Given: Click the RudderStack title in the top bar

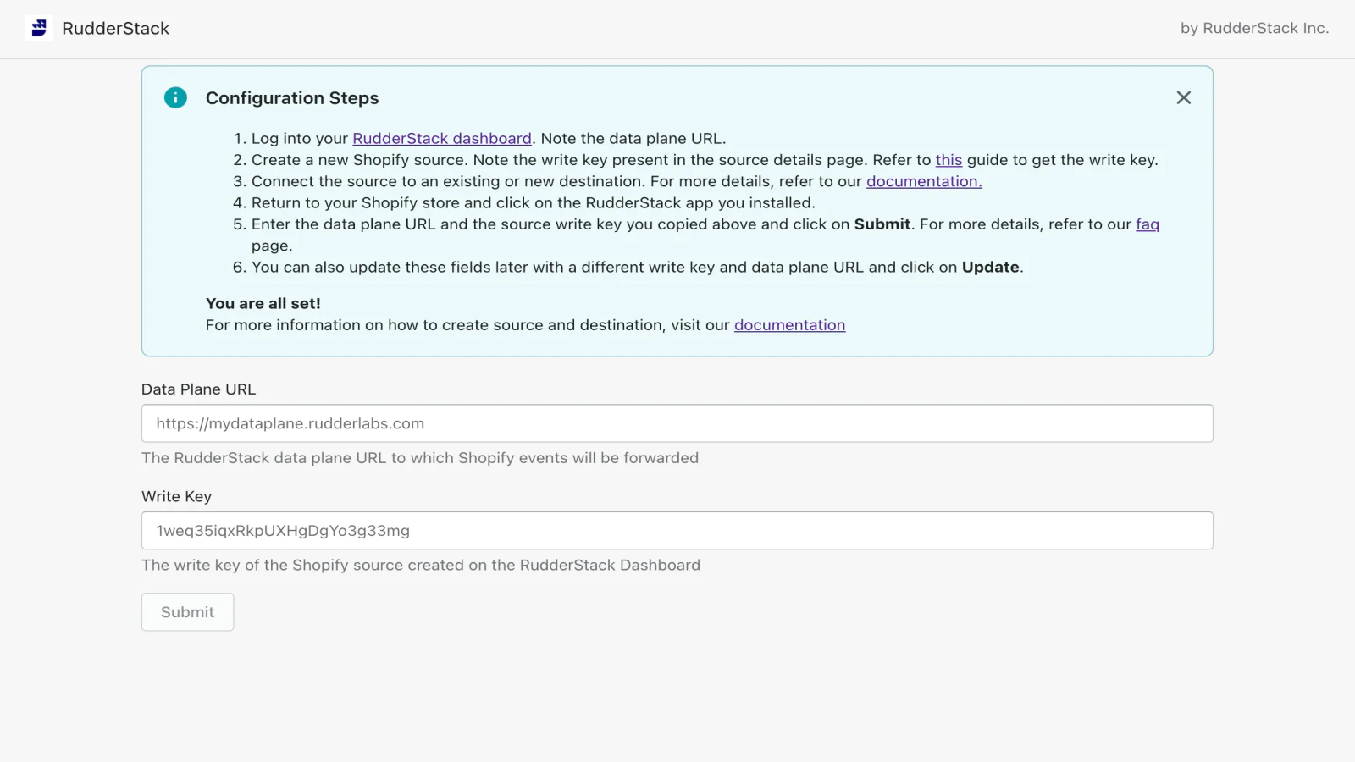Looking at the screenshot, I should point(115,28).
